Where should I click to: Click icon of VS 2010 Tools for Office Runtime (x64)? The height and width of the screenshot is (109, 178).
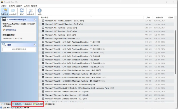pyautogui.click(x=43, y=84)
